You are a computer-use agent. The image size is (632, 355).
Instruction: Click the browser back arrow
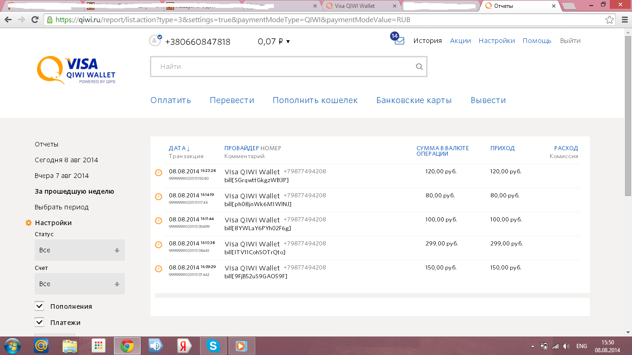coord(8,20)
